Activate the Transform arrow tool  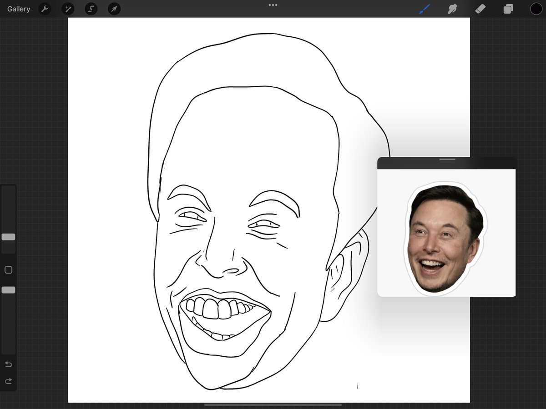tap(114, 9)
